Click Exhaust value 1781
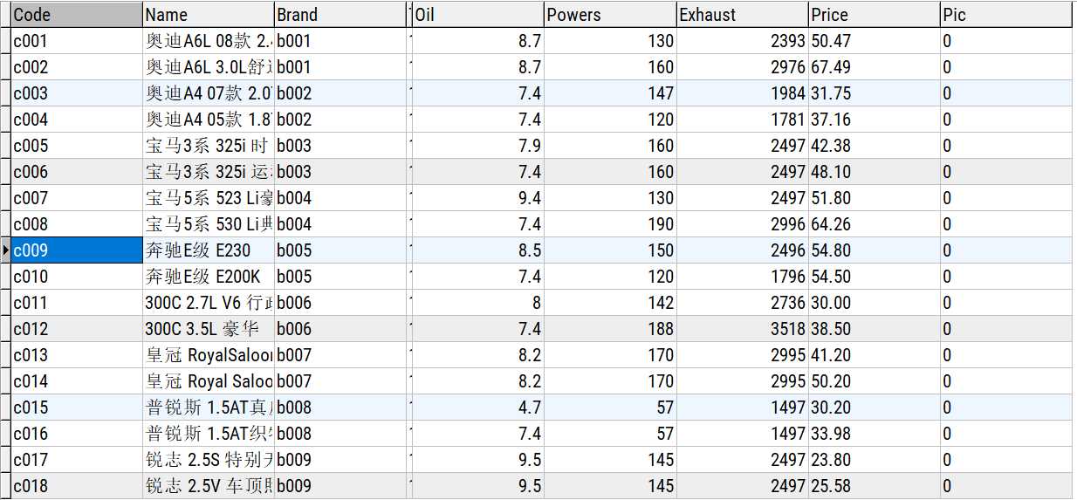Screen dimensions: 1077x500 pyautogui.click(x=743, y=120)
